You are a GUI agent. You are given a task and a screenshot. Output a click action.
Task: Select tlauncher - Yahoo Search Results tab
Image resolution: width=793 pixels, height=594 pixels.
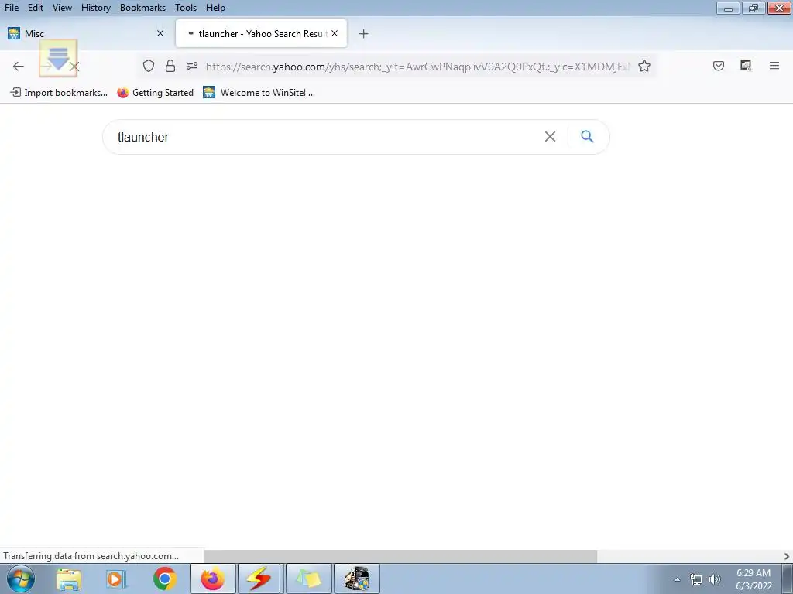[x=262, y=33]
